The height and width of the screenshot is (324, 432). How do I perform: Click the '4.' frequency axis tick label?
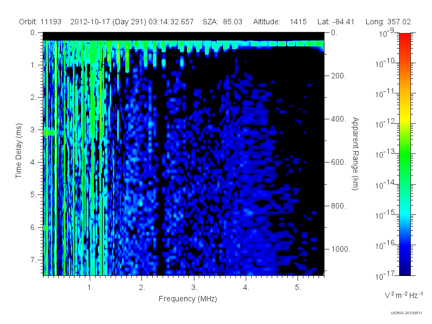pyautogui.click(x=246, y=288)
